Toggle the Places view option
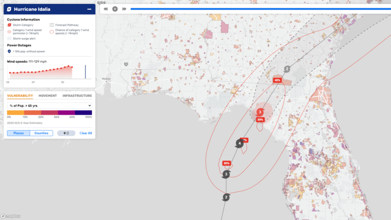 click(x=18, y=133)
